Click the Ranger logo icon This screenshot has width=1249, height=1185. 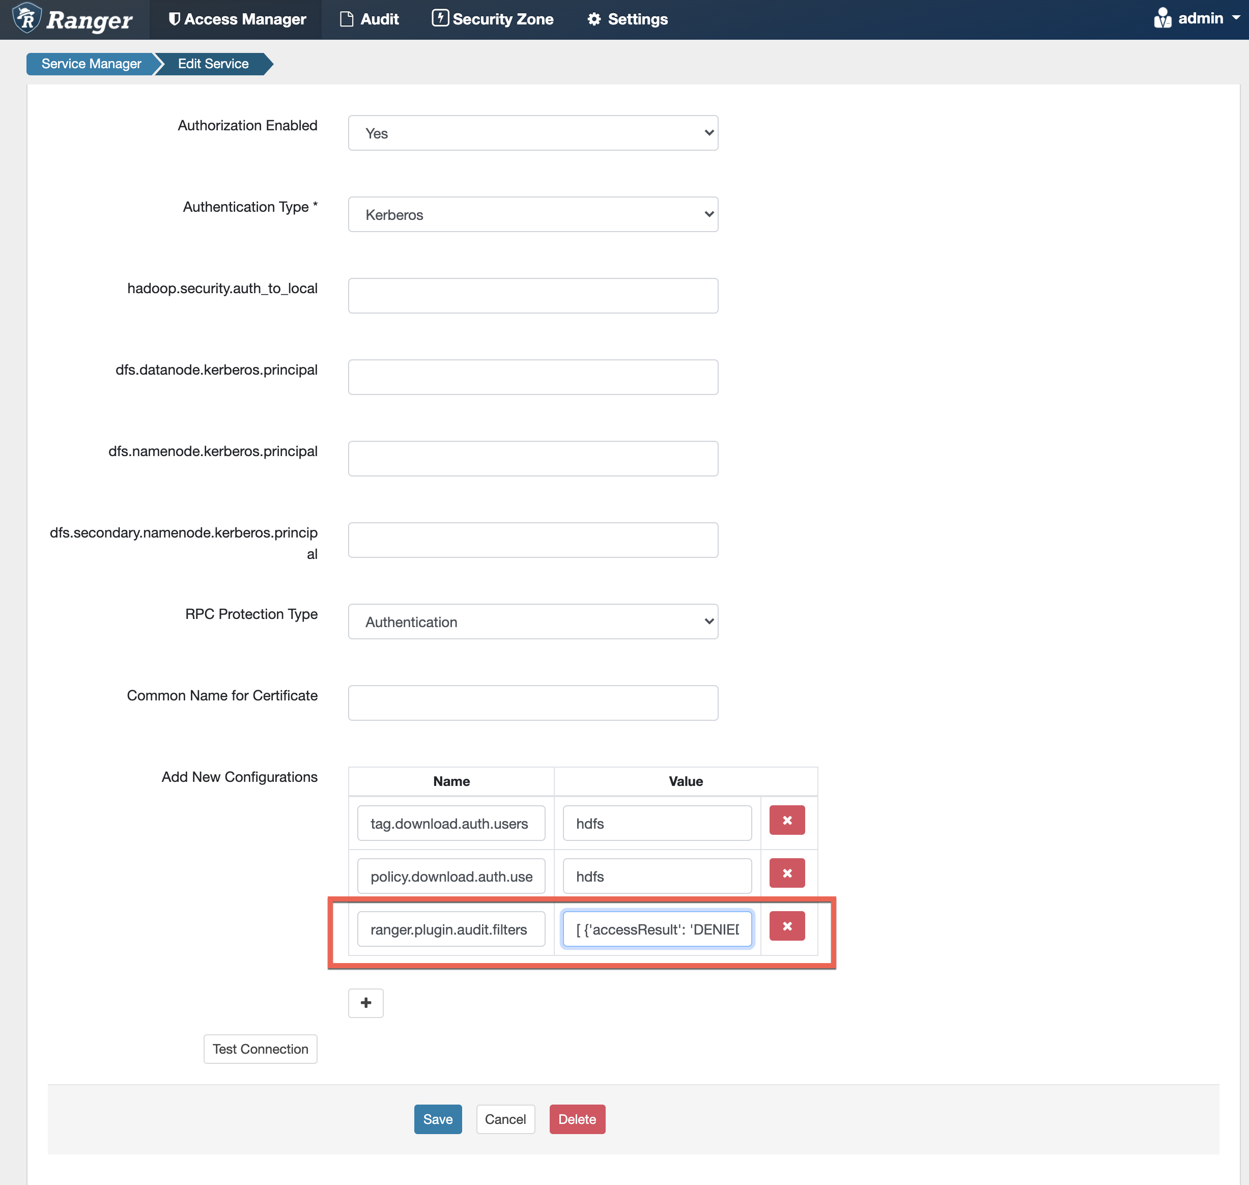point(27,18)
